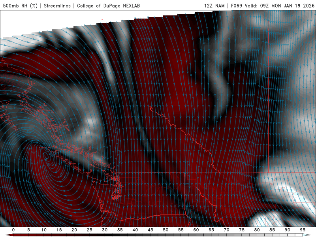Viewport: 316px width, 237px height.
Task: Click the colorbar label "75"
Action: click(242, 230)
